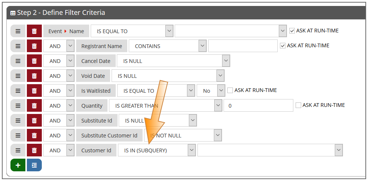Uncheck Ask At Run-Time for Event Name
Image resolution: width=368 pixels, height=181 pixels.
(292, 31)
